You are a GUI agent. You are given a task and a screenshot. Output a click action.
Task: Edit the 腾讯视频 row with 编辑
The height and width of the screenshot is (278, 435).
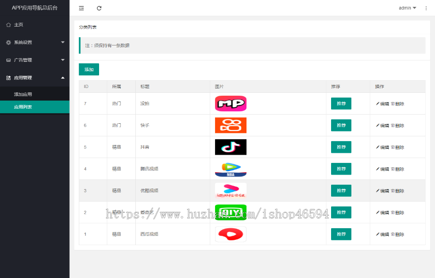(382, 169)
